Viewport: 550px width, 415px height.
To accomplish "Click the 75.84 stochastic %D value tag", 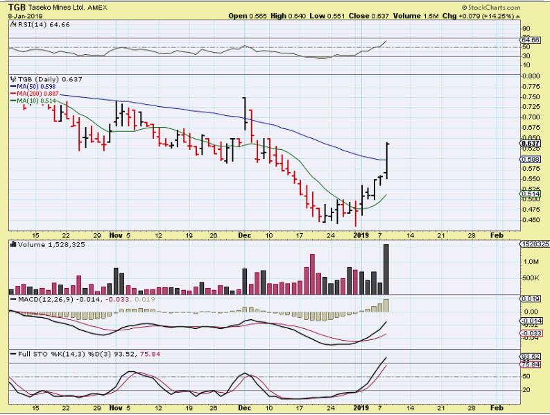I will 531,364.
